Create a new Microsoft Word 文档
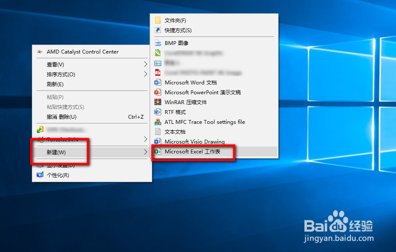Viewport: 396px width, 252px height. pos(214,83)
